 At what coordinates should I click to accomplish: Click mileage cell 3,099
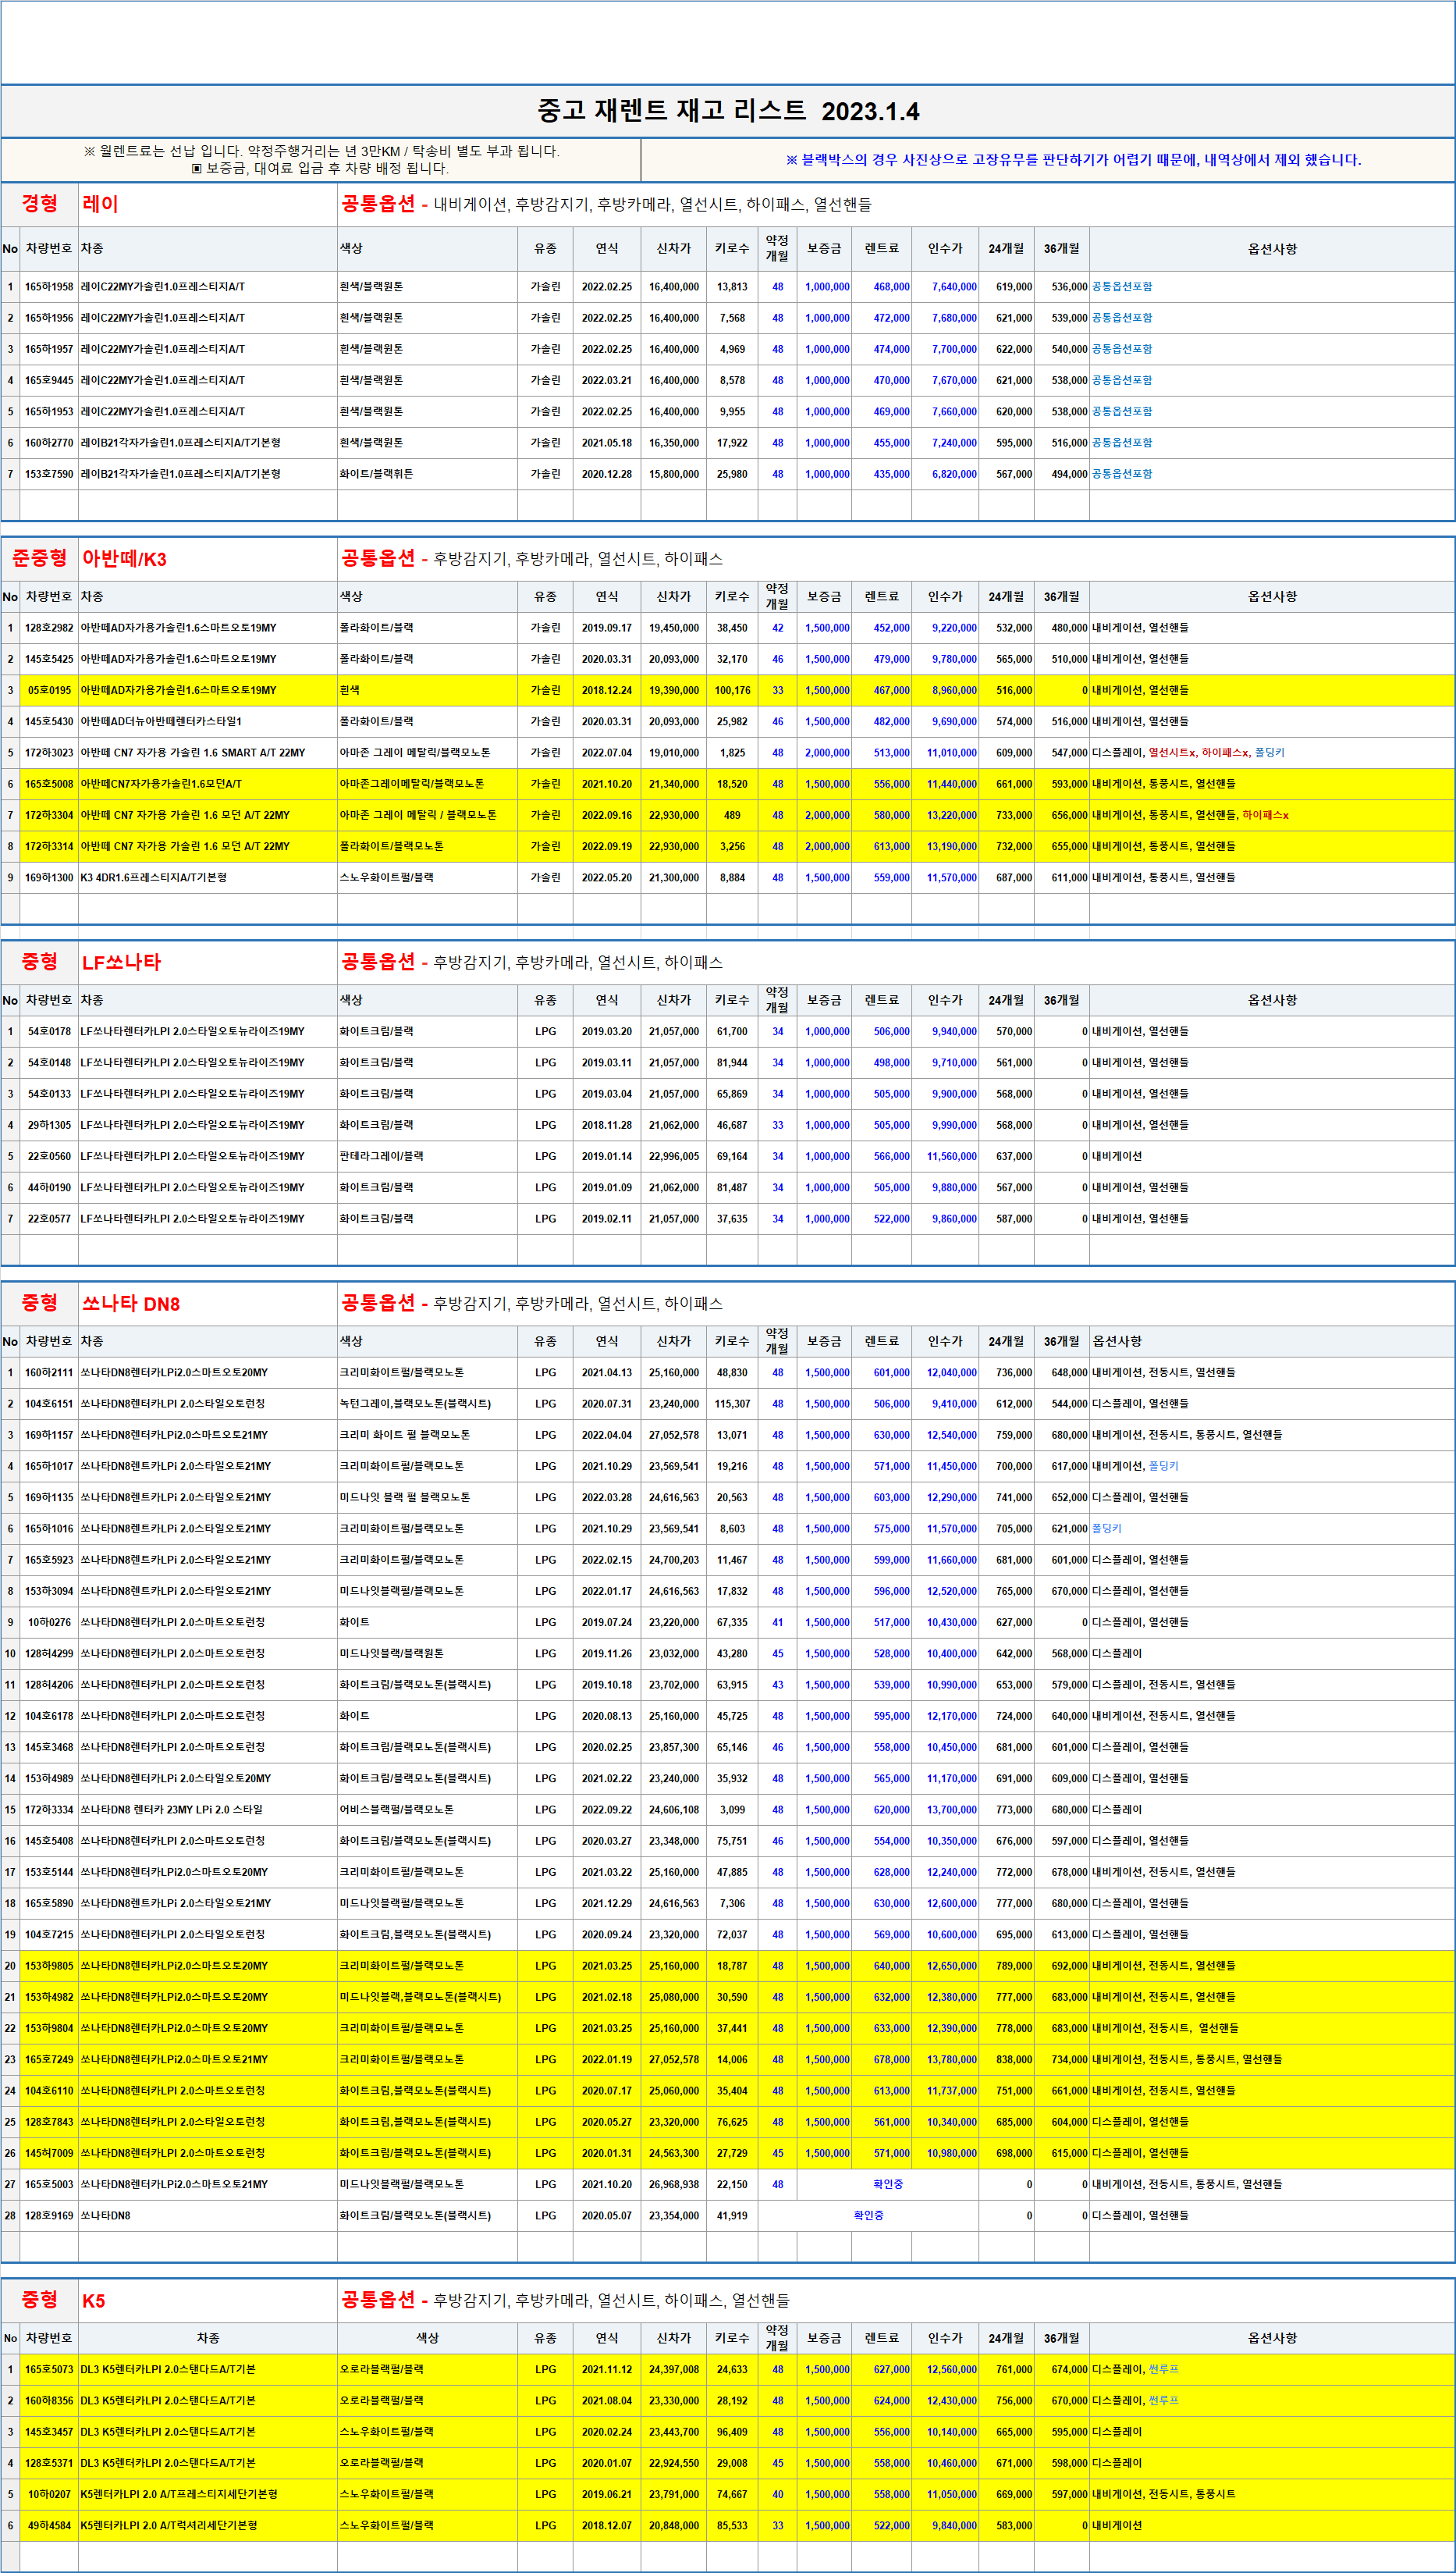click(x=732, y=1810)
